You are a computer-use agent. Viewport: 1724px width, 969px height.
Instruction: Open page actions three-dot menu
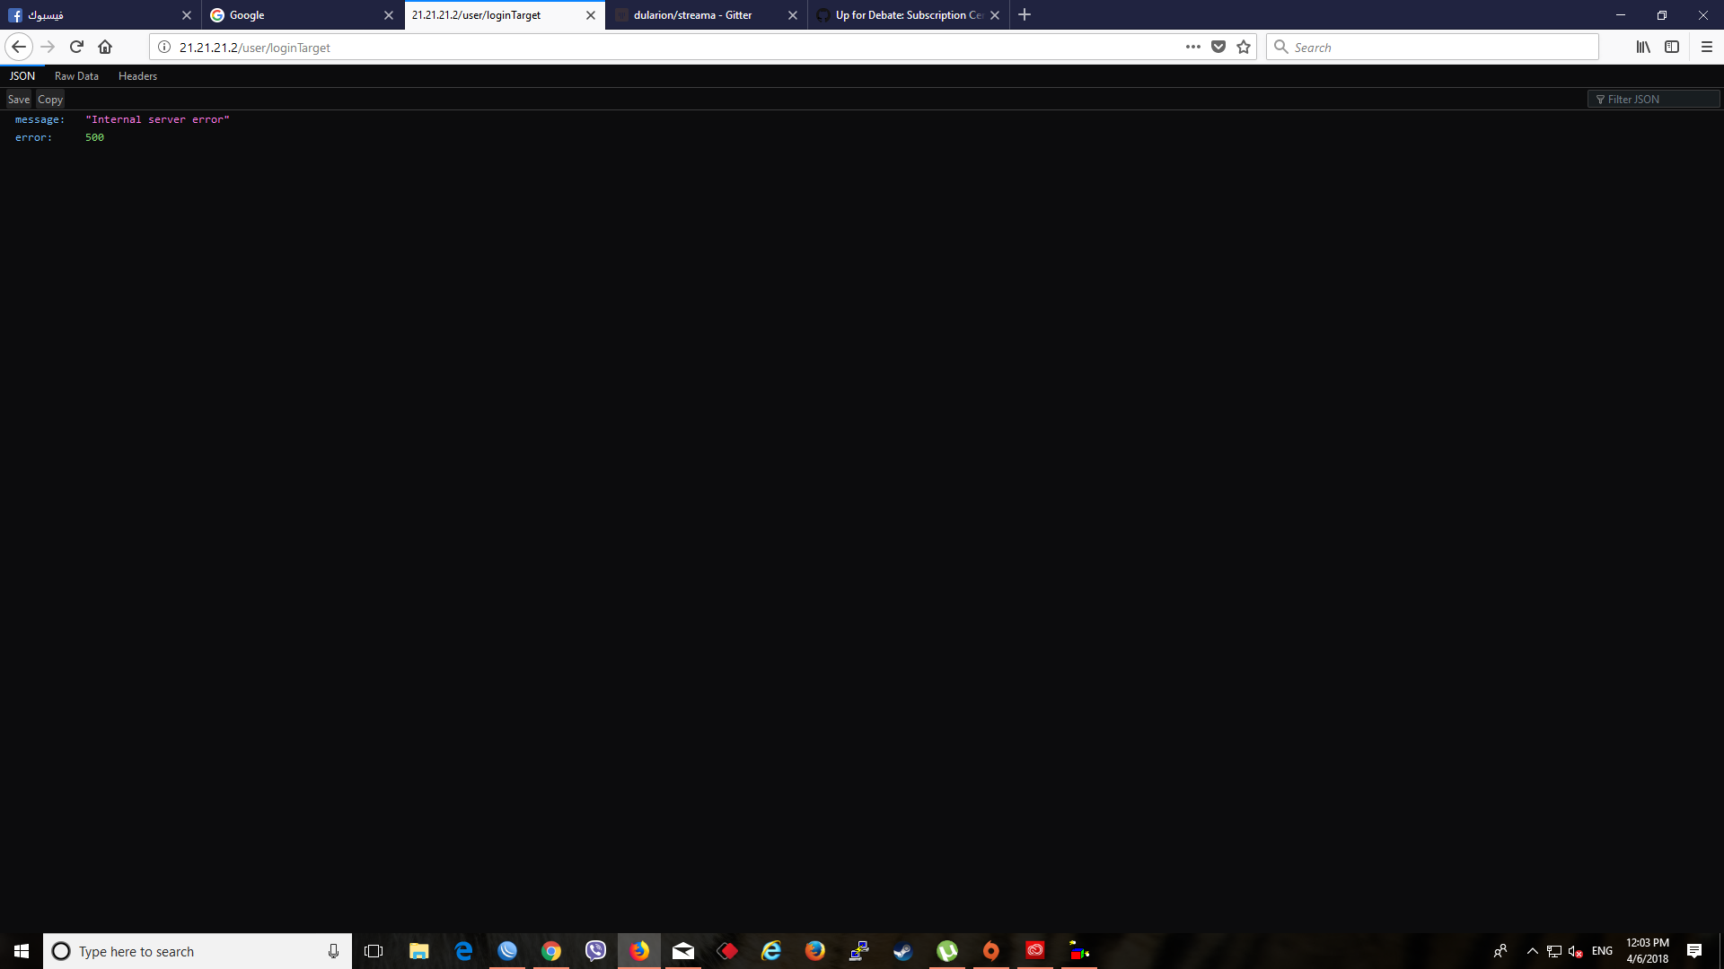(1192, 47)
